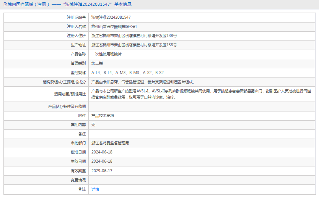Viewport: 319px width, 197px height.
Task: Click the 型号规格 label
Action: click(78, 73)
